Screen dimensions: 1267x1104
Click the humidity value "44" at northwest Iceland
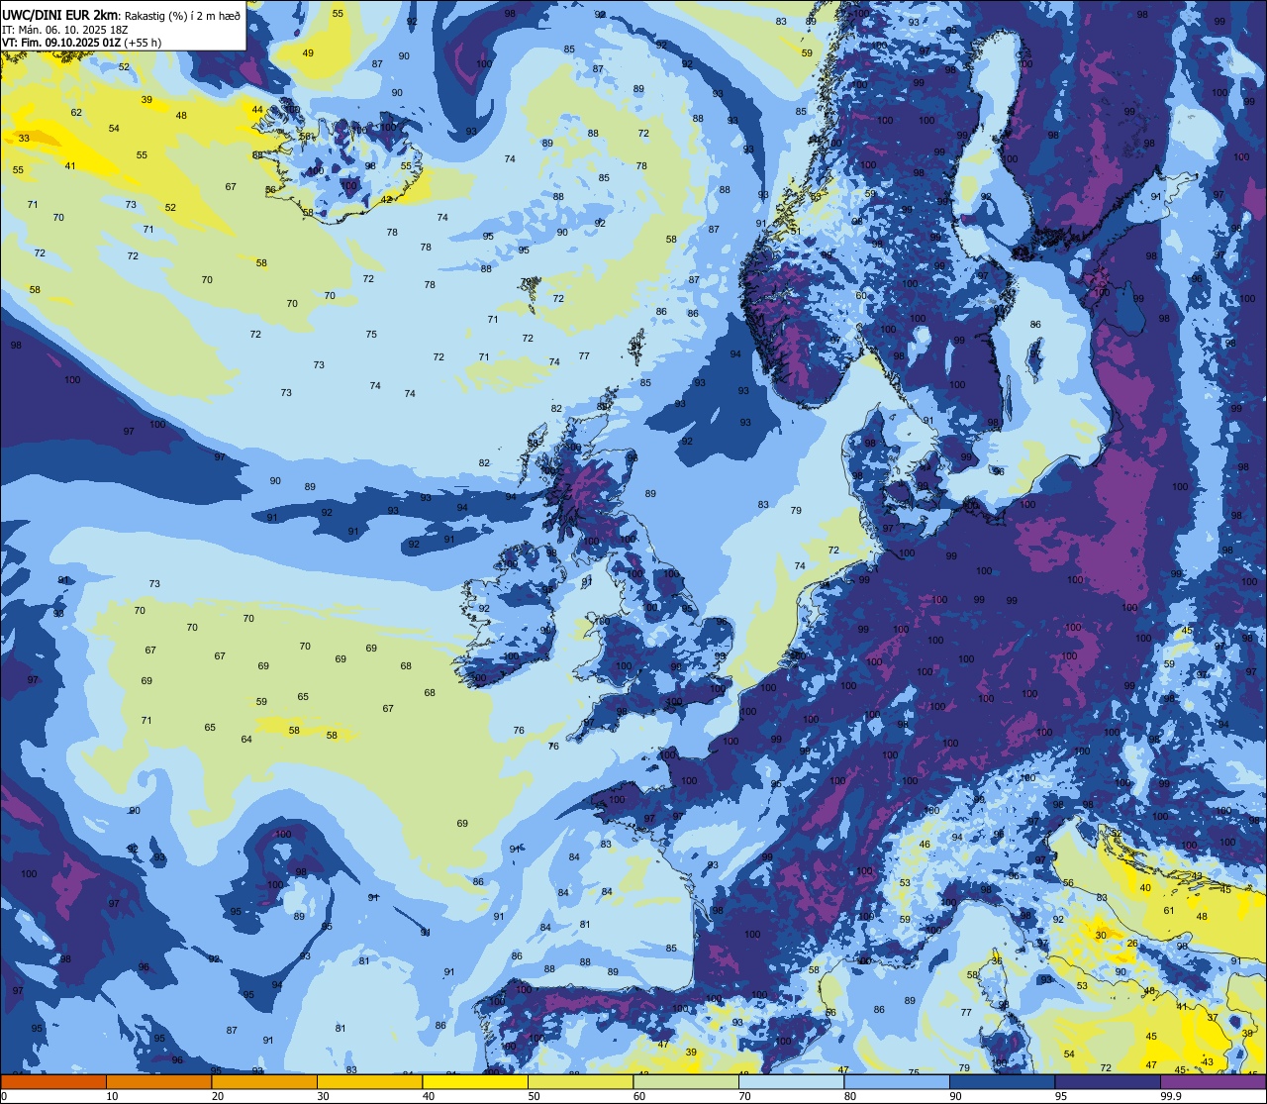pyautogui.click(x=257, y=110)
